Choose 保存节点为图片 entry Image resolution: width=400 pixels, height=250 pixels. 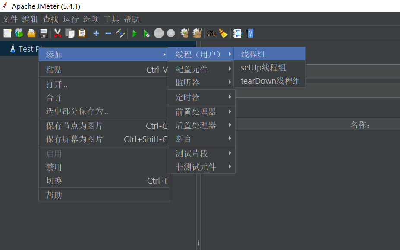pyautogui.click(x=104, y=125)
